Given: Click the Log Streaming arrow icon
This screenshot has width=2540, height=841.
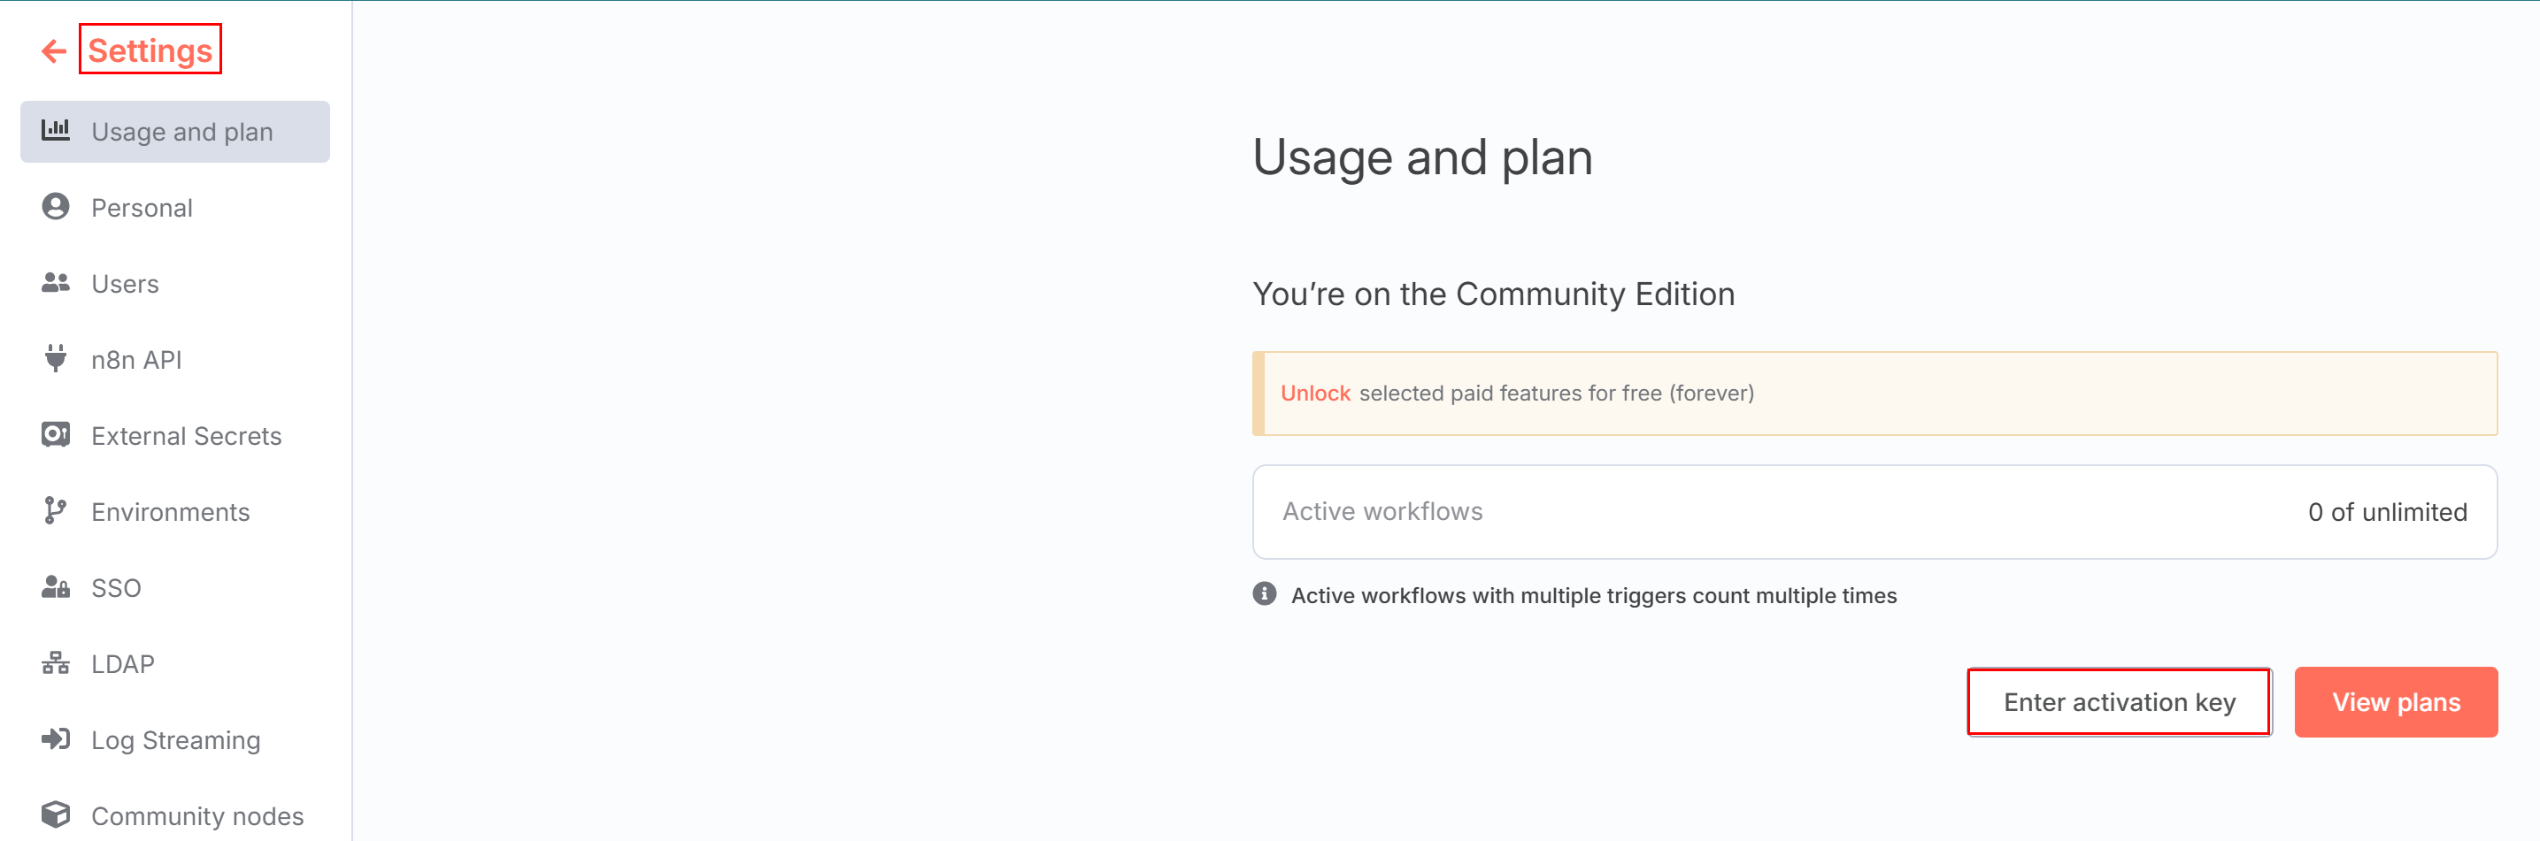Looking at the screenshot, I should click(x=55, y=738).
